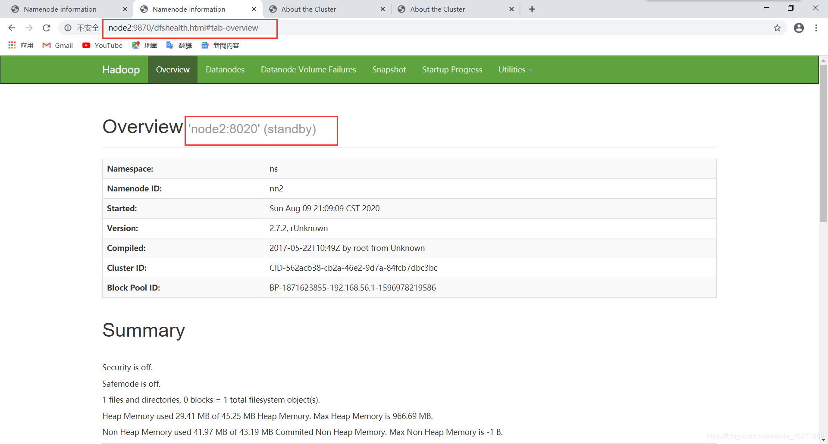Open the Snapshot page

(389, 69)
